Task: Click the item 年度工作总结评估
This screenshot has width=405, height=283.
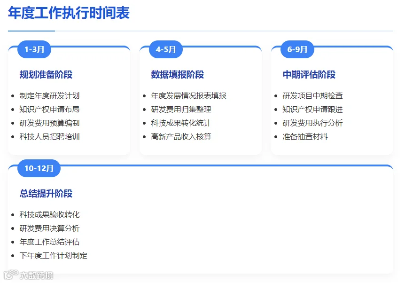Action: coord(49,242)
